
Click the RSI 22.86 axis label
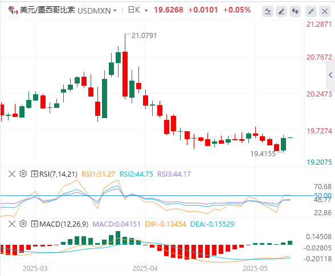click(x=322, y=212)
